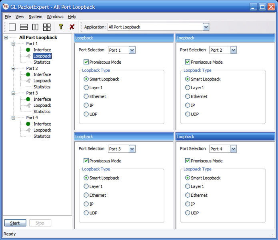Click Loopback arrow icon under Port 1

pyautogui.click(x=28, y=56)
